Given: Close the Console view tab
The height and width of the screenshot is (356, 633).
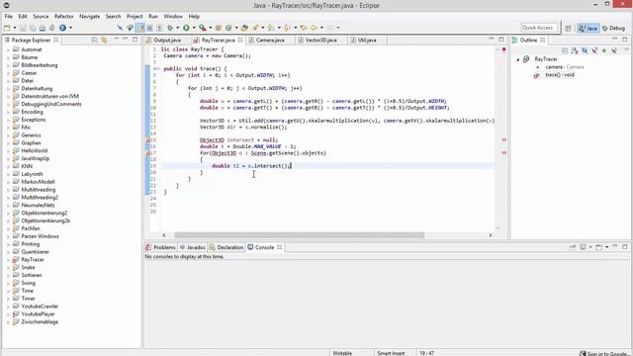Looking at the screenshot, I should (279, 247).
